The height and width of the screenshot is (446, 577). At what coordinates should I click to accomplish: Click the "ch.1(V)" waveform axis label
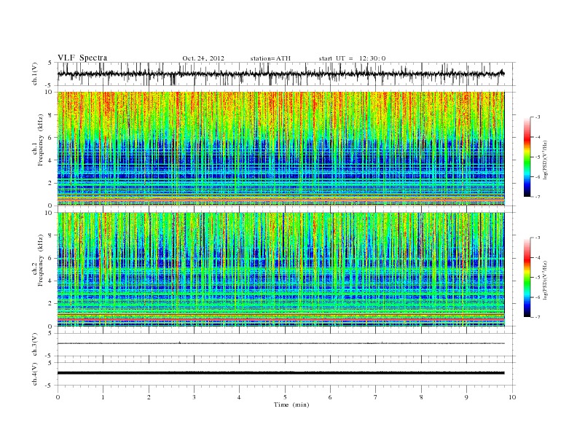pos(34,74)
